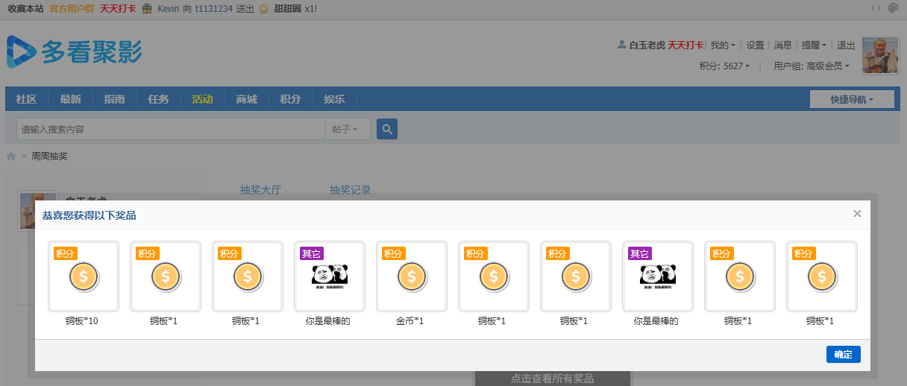Confirm the prizes with 确定 button
The width and height of the screenshot is (907, 386).
pos(844,355)
